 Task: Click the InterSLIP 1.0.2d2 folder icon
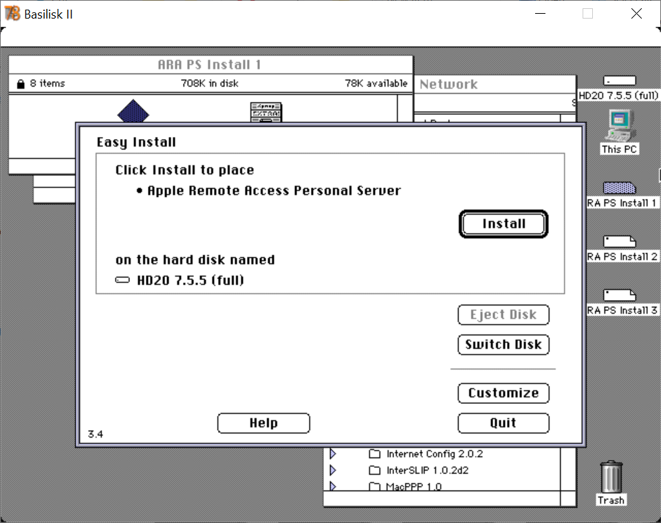pos(374,470)
